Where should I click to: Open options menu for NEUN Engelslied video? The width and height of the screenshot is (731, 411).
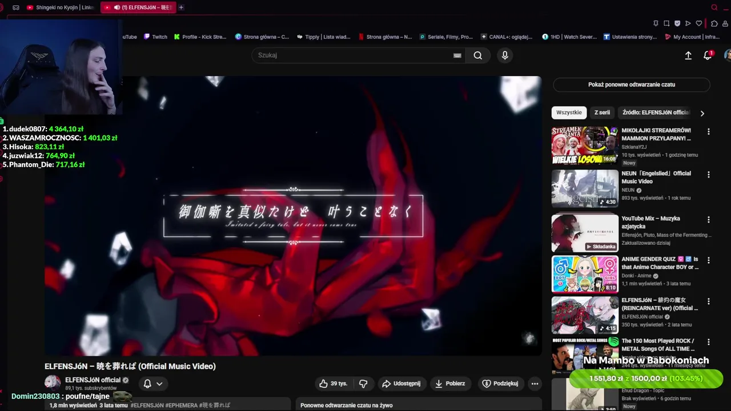pos(709,174)
